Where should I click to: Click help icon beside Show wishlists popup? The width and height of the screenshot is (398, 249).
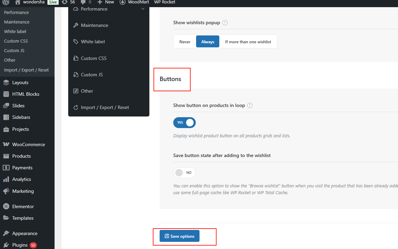[225, 23]
